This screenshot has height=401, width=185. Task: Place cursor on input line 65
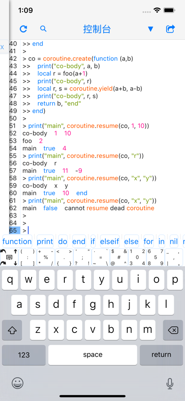pos(102,230)
